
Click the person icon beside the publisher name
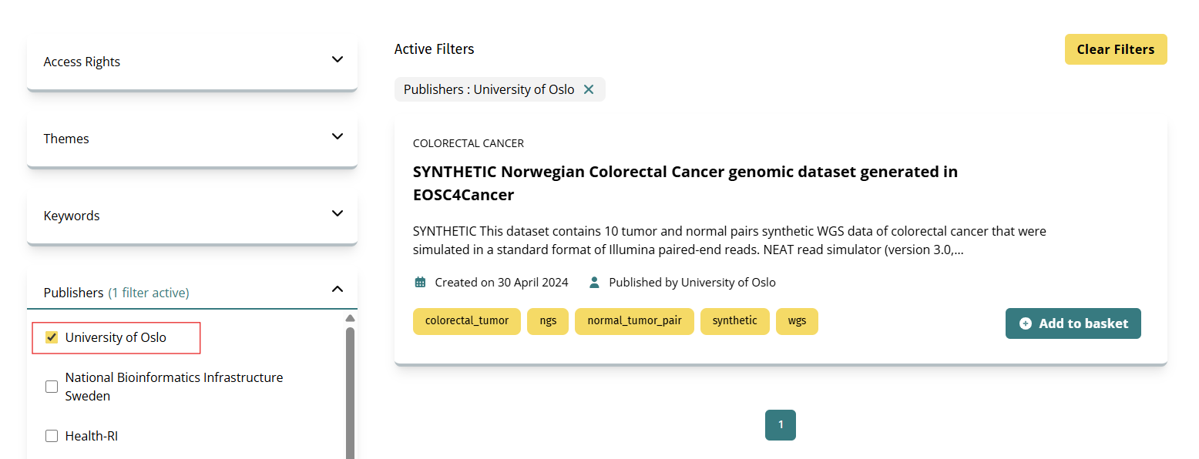click(x=594, y=282)
